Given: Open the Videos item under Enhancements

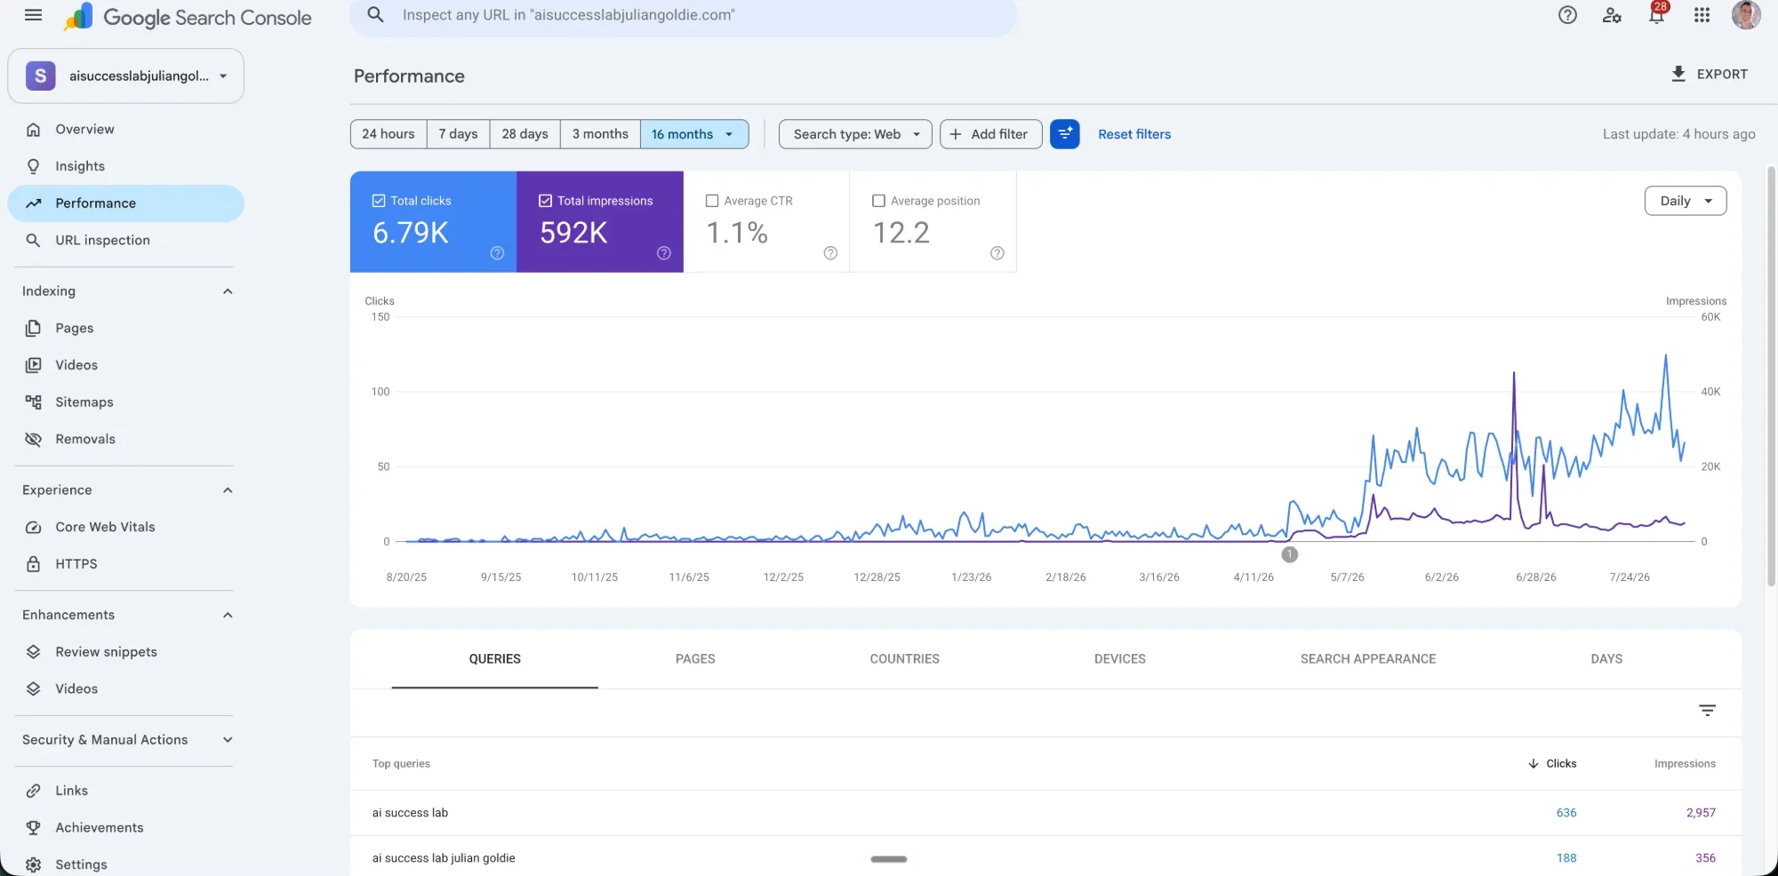Looking at the screenshot, I should pyautogui.click(x=125, y=689).
